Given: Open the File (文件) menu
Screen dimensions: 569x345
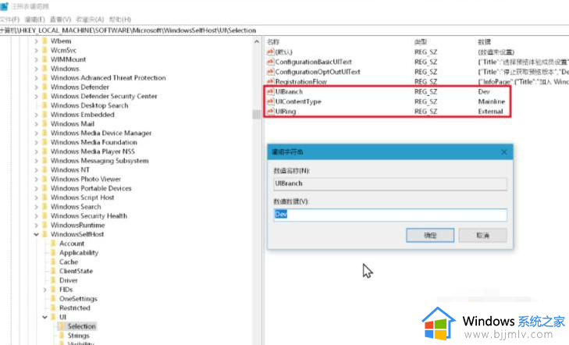Looking at the screenshot, I should (9, 20).
